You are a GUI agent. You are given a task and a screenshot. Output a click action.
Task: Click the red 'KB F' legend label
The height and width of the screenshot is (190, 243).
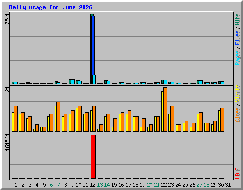tap(238, 173)
